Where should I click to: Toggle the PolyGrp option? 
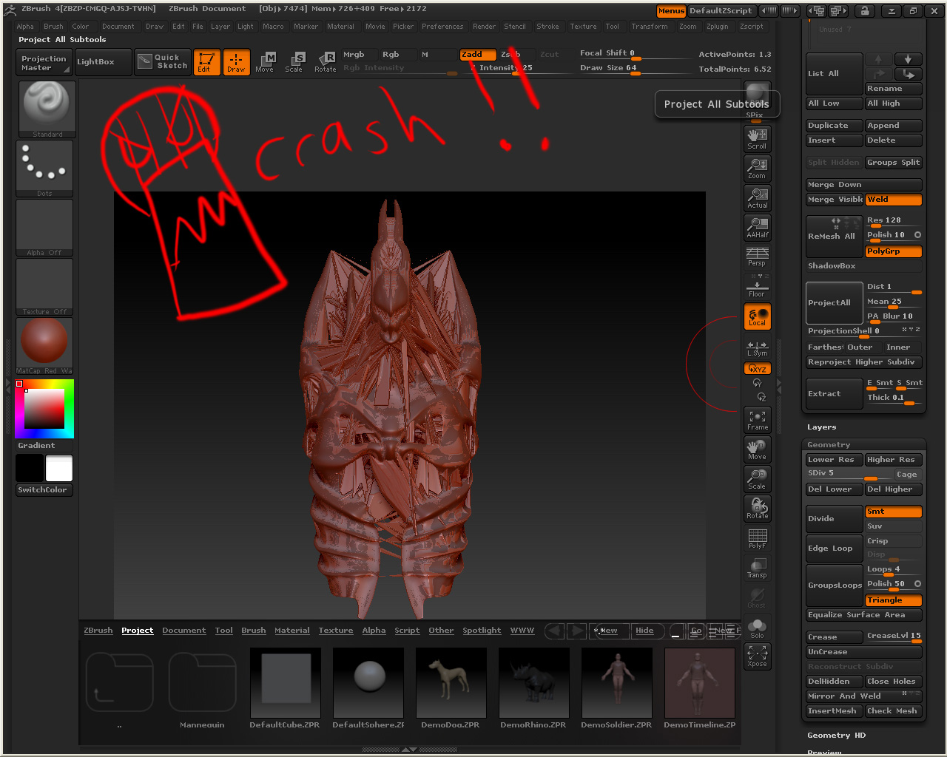893,251
